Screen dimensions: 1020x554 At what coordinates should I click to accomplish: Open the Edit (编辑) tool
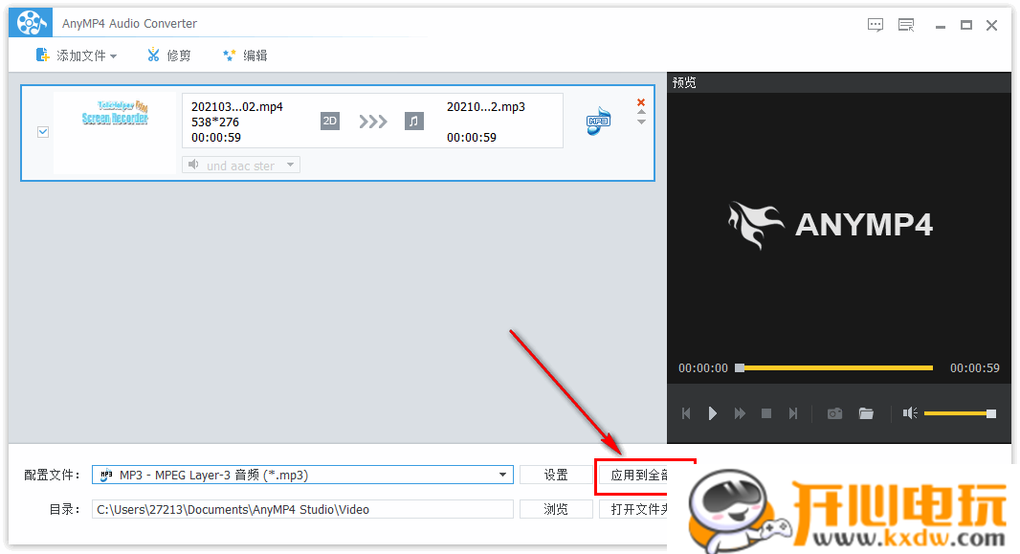coord(245,55)
